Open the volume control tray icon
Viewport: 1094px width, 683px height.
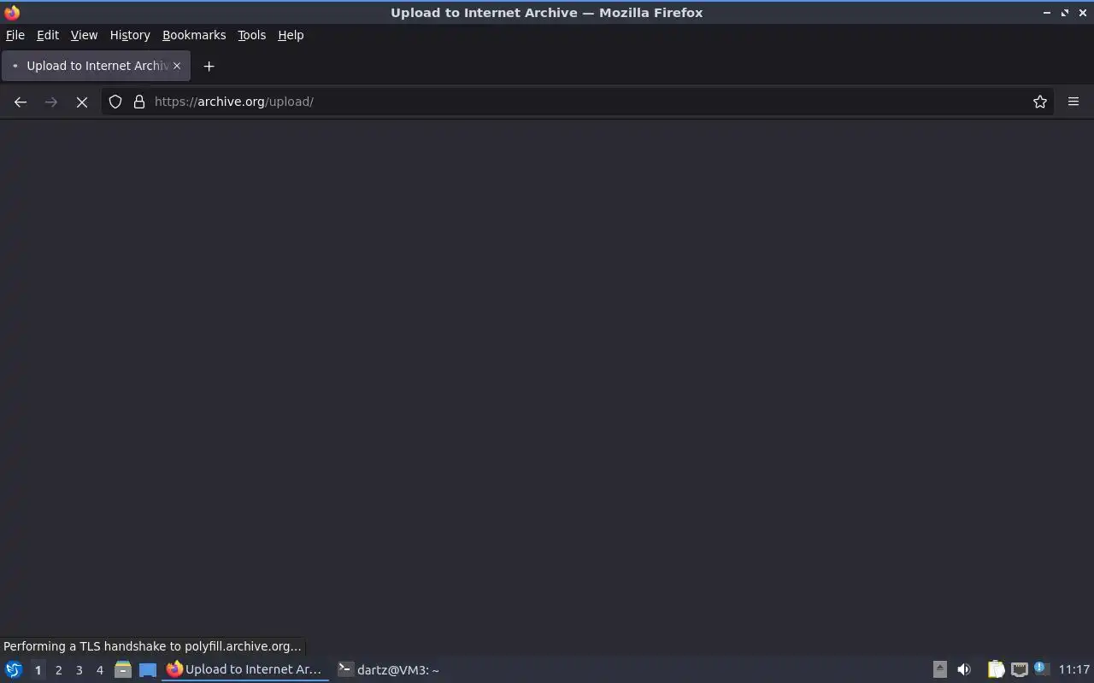pos(964,669)
